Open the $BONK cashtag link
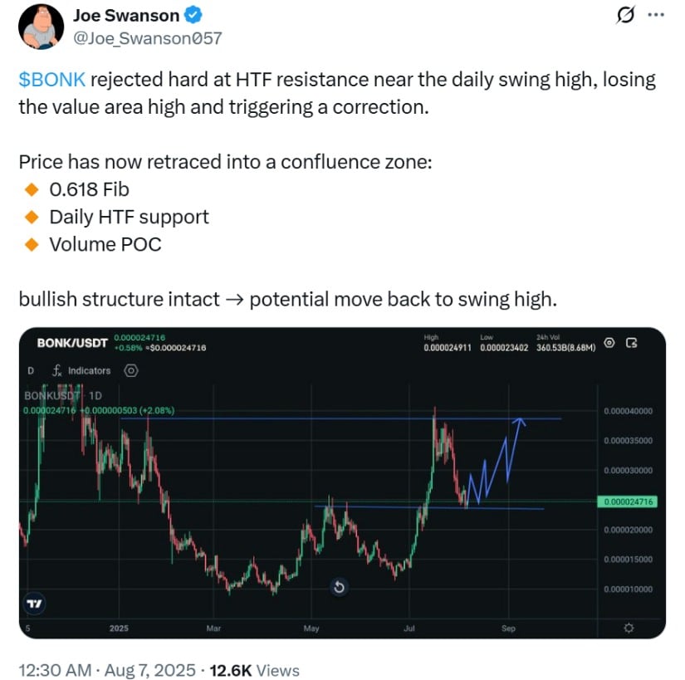Screen dimensions: 685x680 52,80
